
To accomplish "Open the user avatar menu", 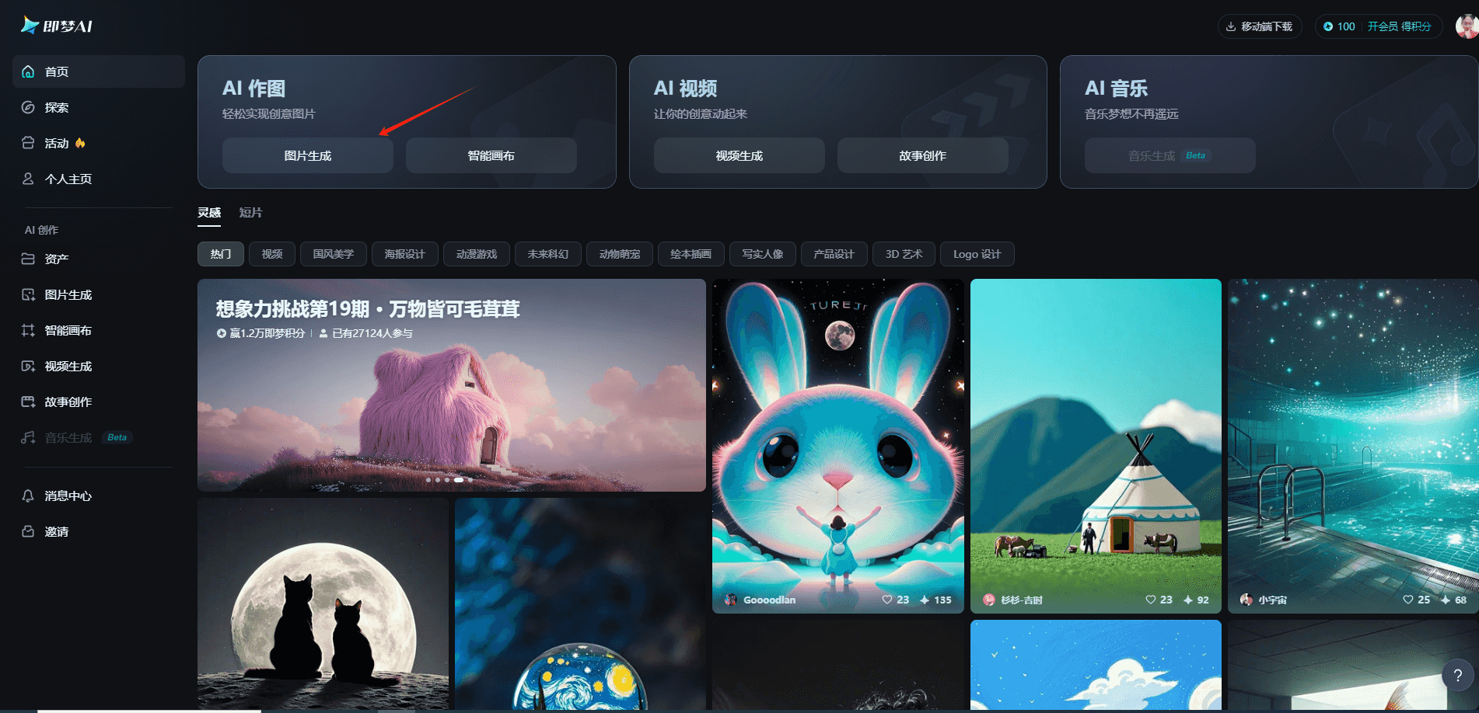I will click(x=1467, y=26).
